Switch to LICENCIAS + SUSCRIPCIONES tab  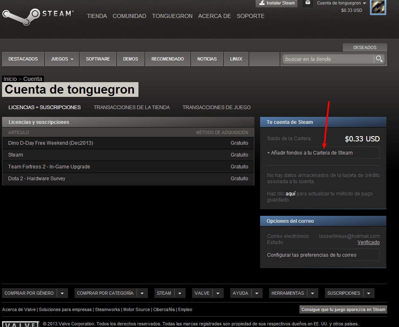tap(45, 108)
